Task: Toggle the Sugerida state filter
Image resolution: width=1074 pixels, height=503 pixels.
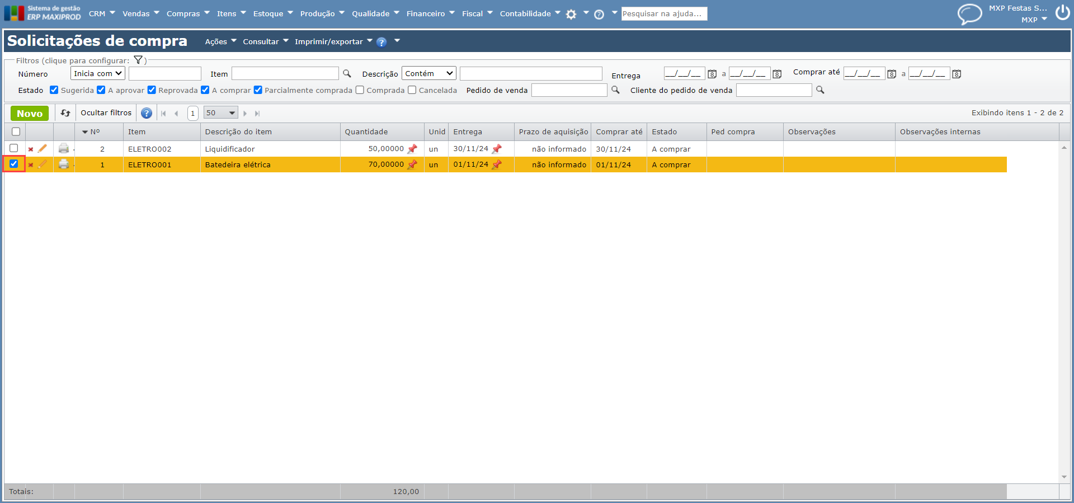Action: tap(54, 90)
